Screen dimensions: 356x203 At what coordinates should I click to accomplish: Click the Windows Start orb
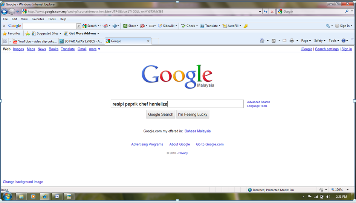coord(6,197)
